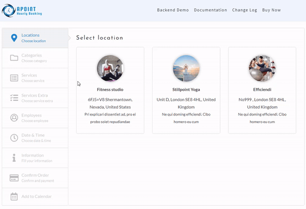Click the Apoint Hourly Booking logo
306x209 pixels.
point(22,10)
